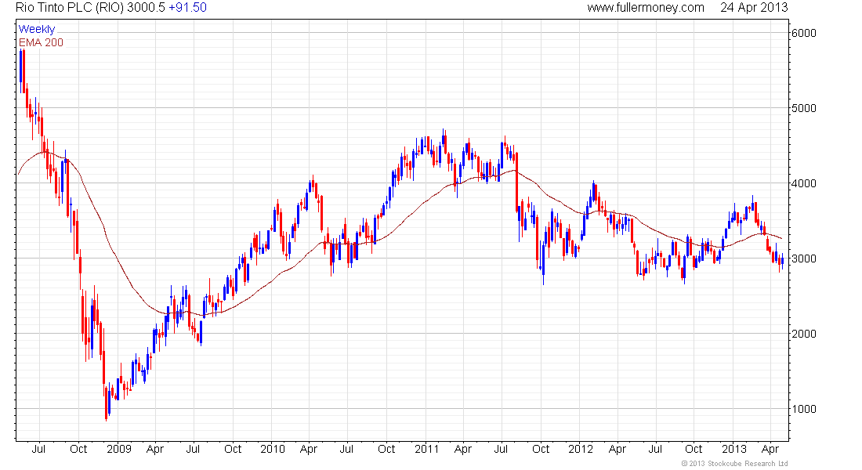Click the 2000 price axis label
Image resolution: width=862 pixels, height=470 pixels.
(x=804, y=334)
